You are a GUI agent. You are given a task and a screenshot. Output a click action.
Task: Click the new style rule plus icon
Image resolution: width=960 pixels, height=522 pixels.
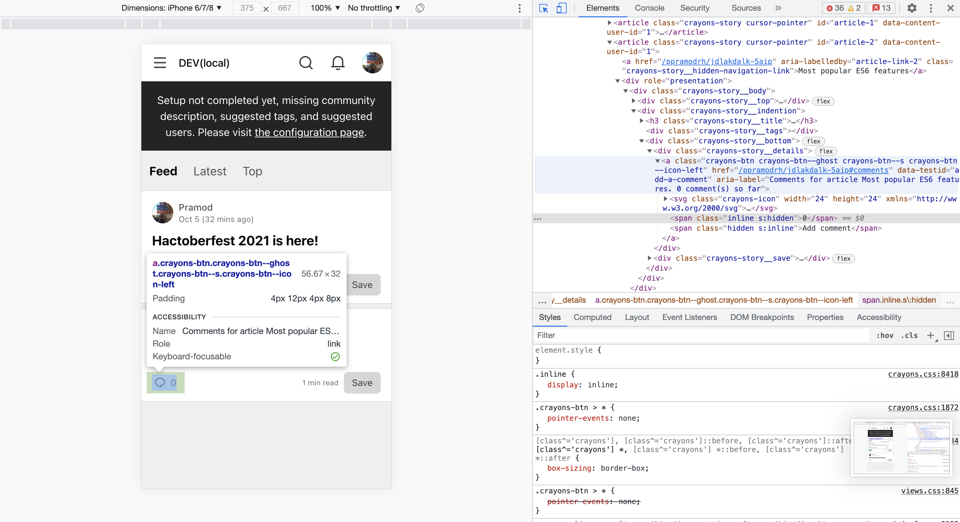[x=931, y=335]
